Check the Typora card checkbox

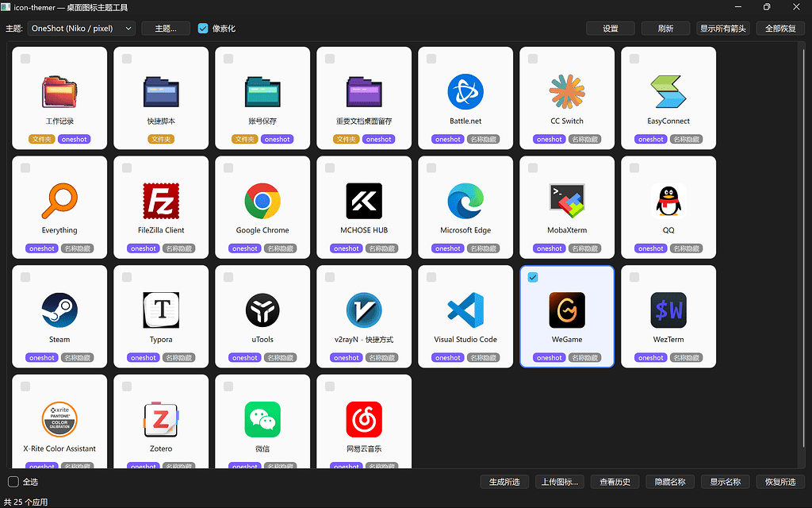(127, 277)
